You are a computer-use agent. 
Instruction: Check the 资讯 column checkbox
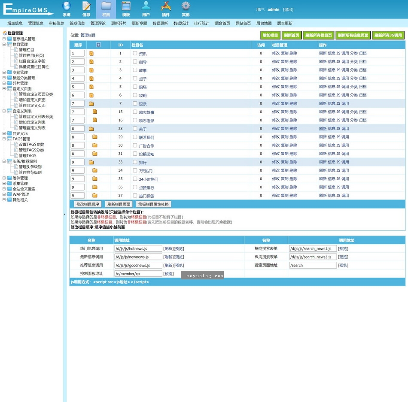click(135, 53)
